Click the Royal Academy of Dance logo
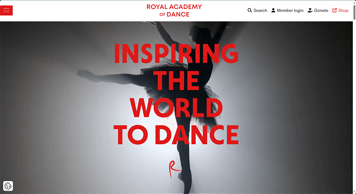Image resolution: width=356 pixels, height=194 pixels. 174,10
